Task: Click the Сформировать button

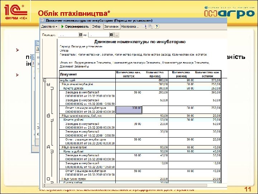Action: (75, 27)
